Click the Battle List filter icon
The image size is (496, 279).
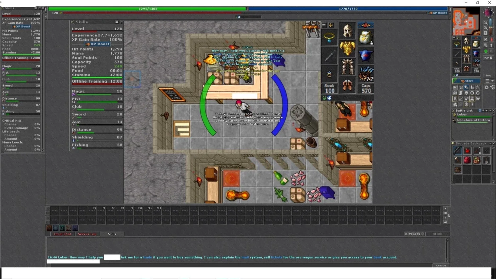click(480, 110)
